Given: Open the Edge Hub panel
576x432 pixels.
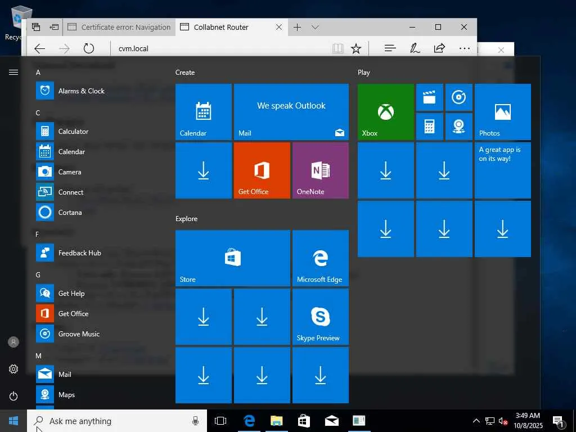Looking at the screenshot, I should 390,48.
